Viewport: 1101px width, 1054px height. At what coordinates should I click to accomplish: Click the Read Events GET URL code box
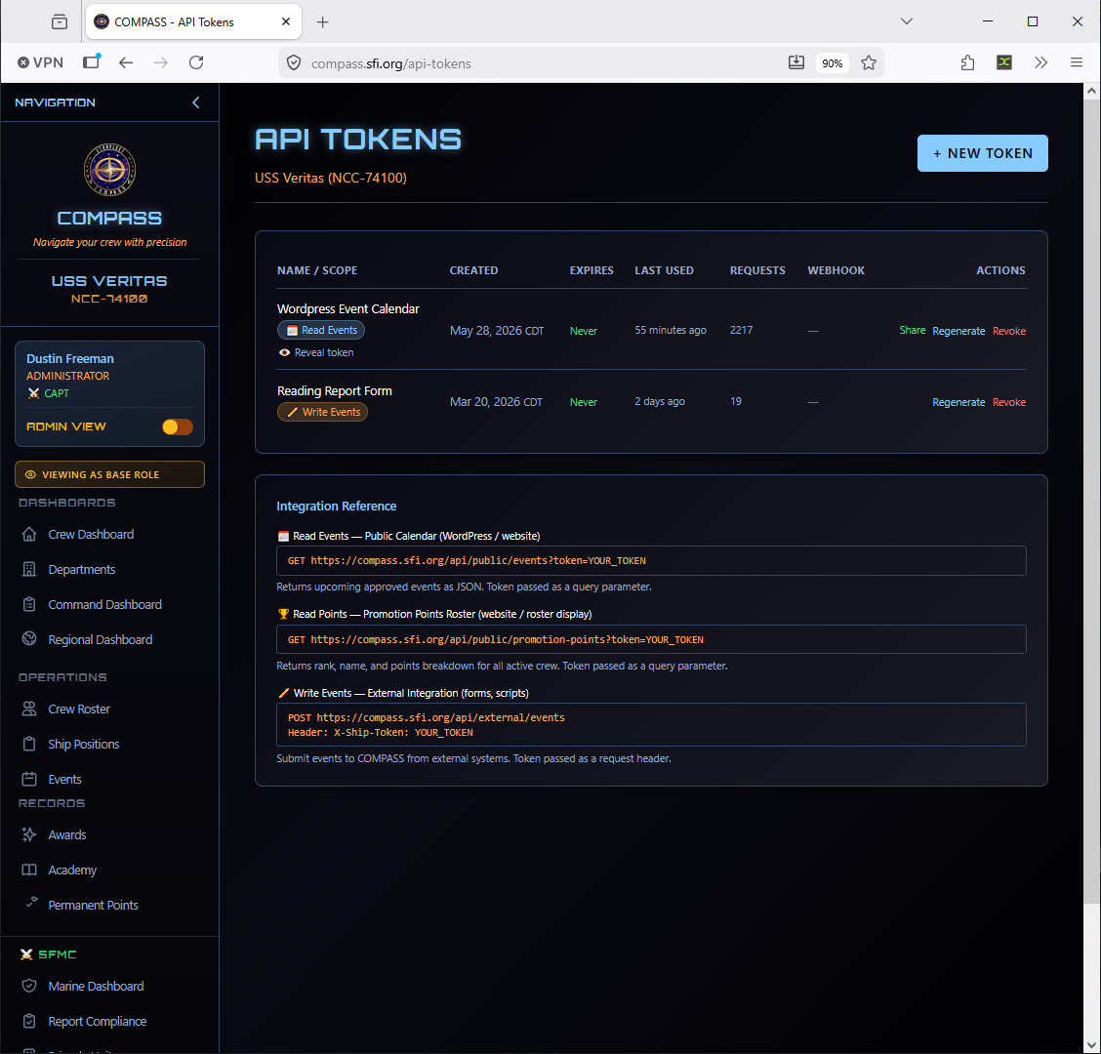(x=651, y=560)
